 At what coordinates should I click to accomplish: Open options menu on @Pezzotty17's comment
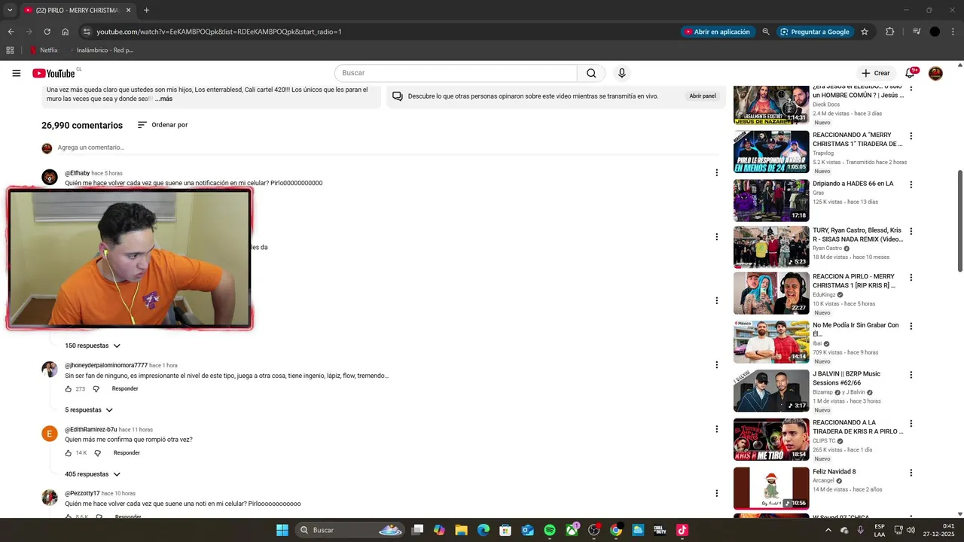tap(716, 494)
